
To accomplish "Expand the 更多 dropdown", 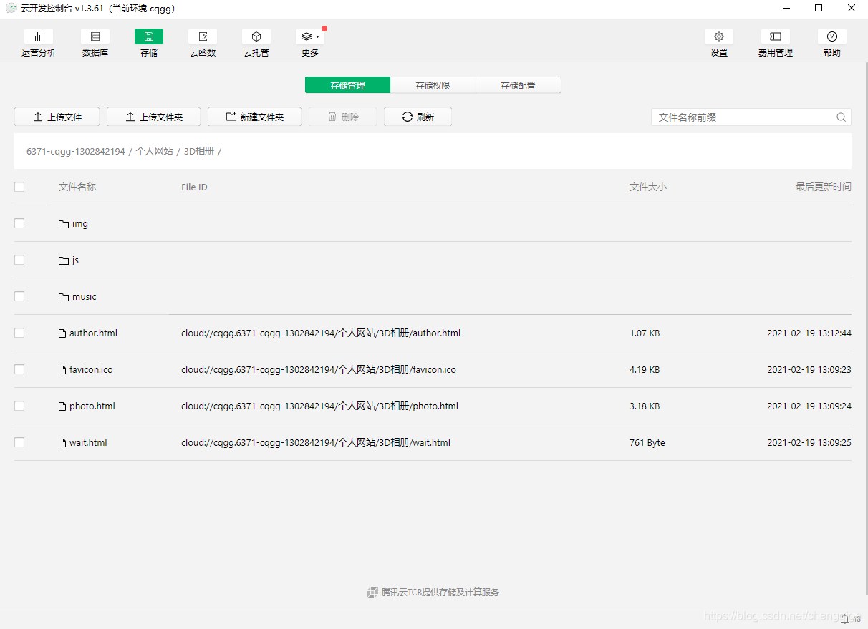I will pyautogui.click(x=310, y=36).
